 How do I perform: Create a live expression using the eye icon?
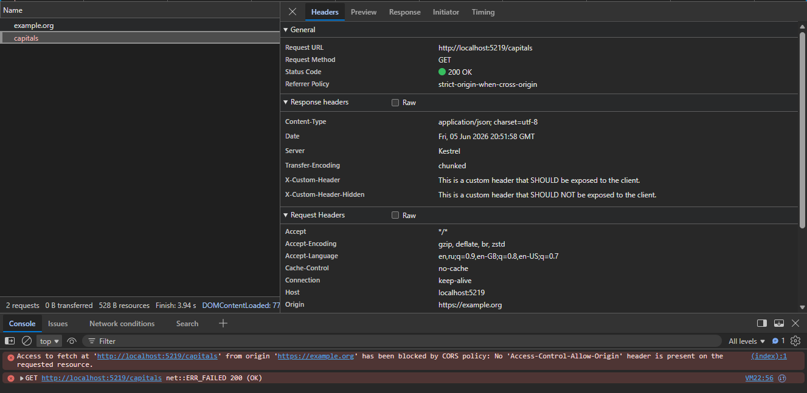(x=72, y=341)
